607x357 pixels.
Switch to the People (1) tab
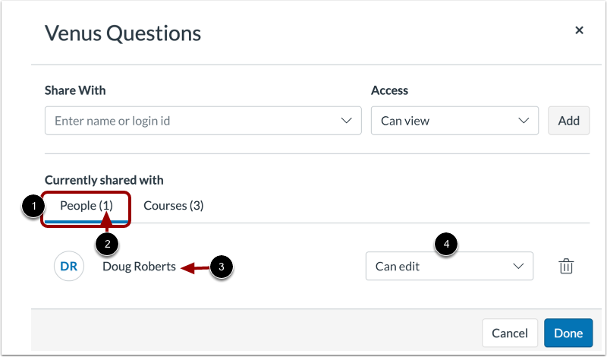86,206
